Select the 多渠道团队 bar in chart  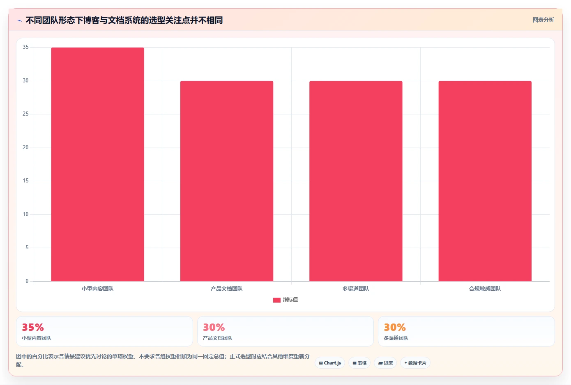pyautogui.click(x=356, y=181)
